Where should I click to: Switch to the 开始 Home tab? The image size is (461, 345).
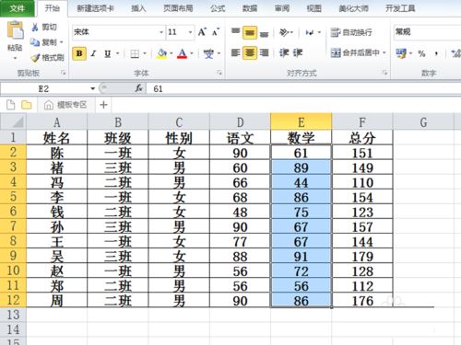click(x=53, y=8)
